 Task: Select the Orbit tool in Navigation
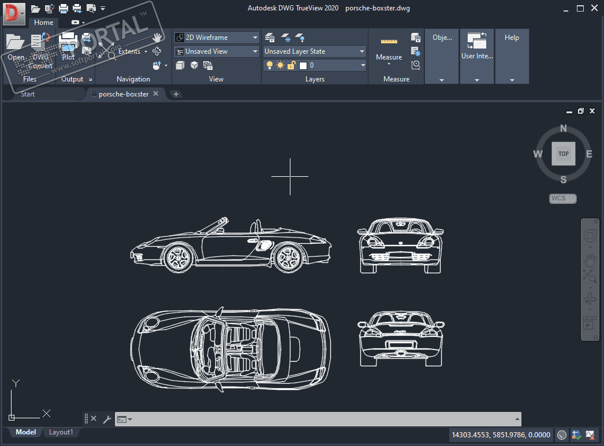pyautogui.click(x=157, y=51)
